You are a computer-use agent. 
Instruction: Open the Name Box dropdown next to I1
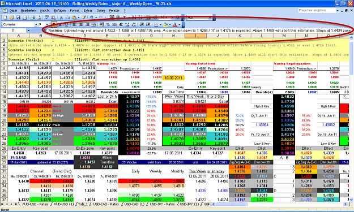click(28, 31)
